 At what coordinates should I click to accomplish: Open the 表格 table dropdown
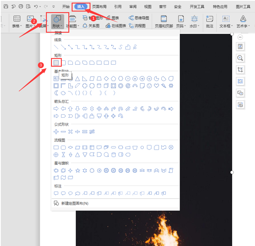click(17, 22)
